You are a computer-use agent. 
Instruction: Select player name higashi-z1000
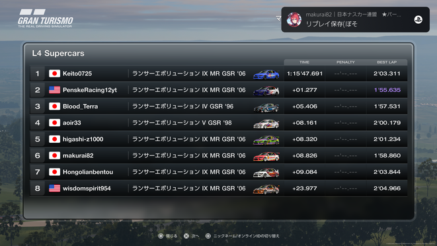[x=83, y=139]
